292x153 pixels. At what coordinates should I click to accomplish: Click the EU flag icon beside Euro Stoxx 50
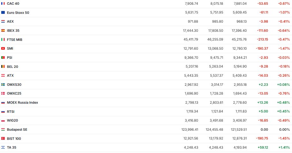[x=3, y=13]
